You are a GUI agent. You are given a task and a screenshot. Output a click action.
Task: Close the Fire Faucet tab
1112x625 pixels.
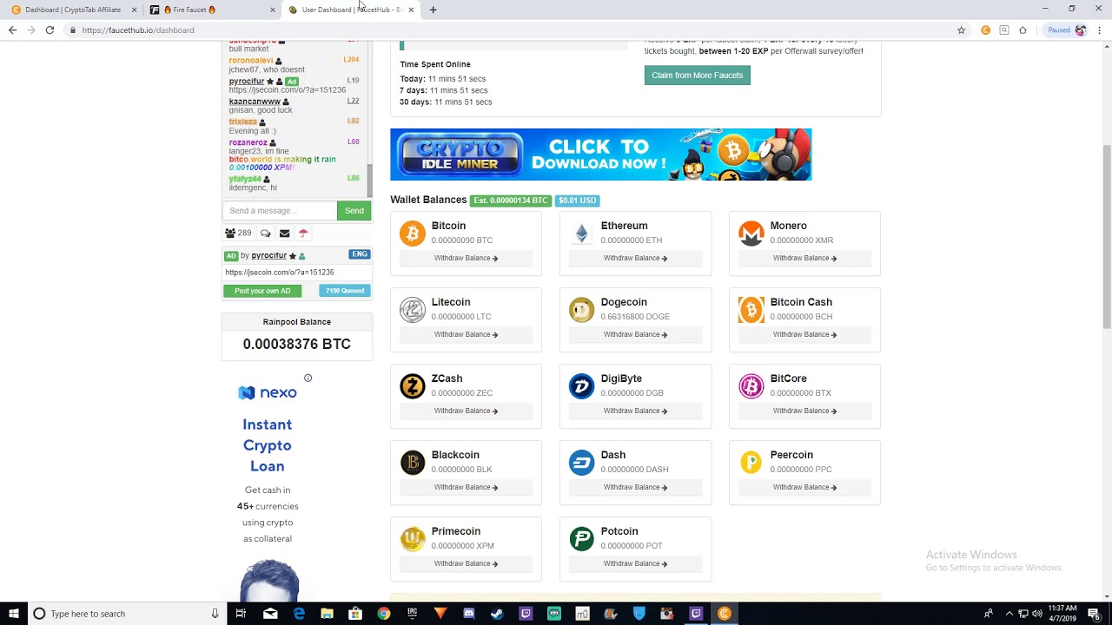click(x=272, y=10)
